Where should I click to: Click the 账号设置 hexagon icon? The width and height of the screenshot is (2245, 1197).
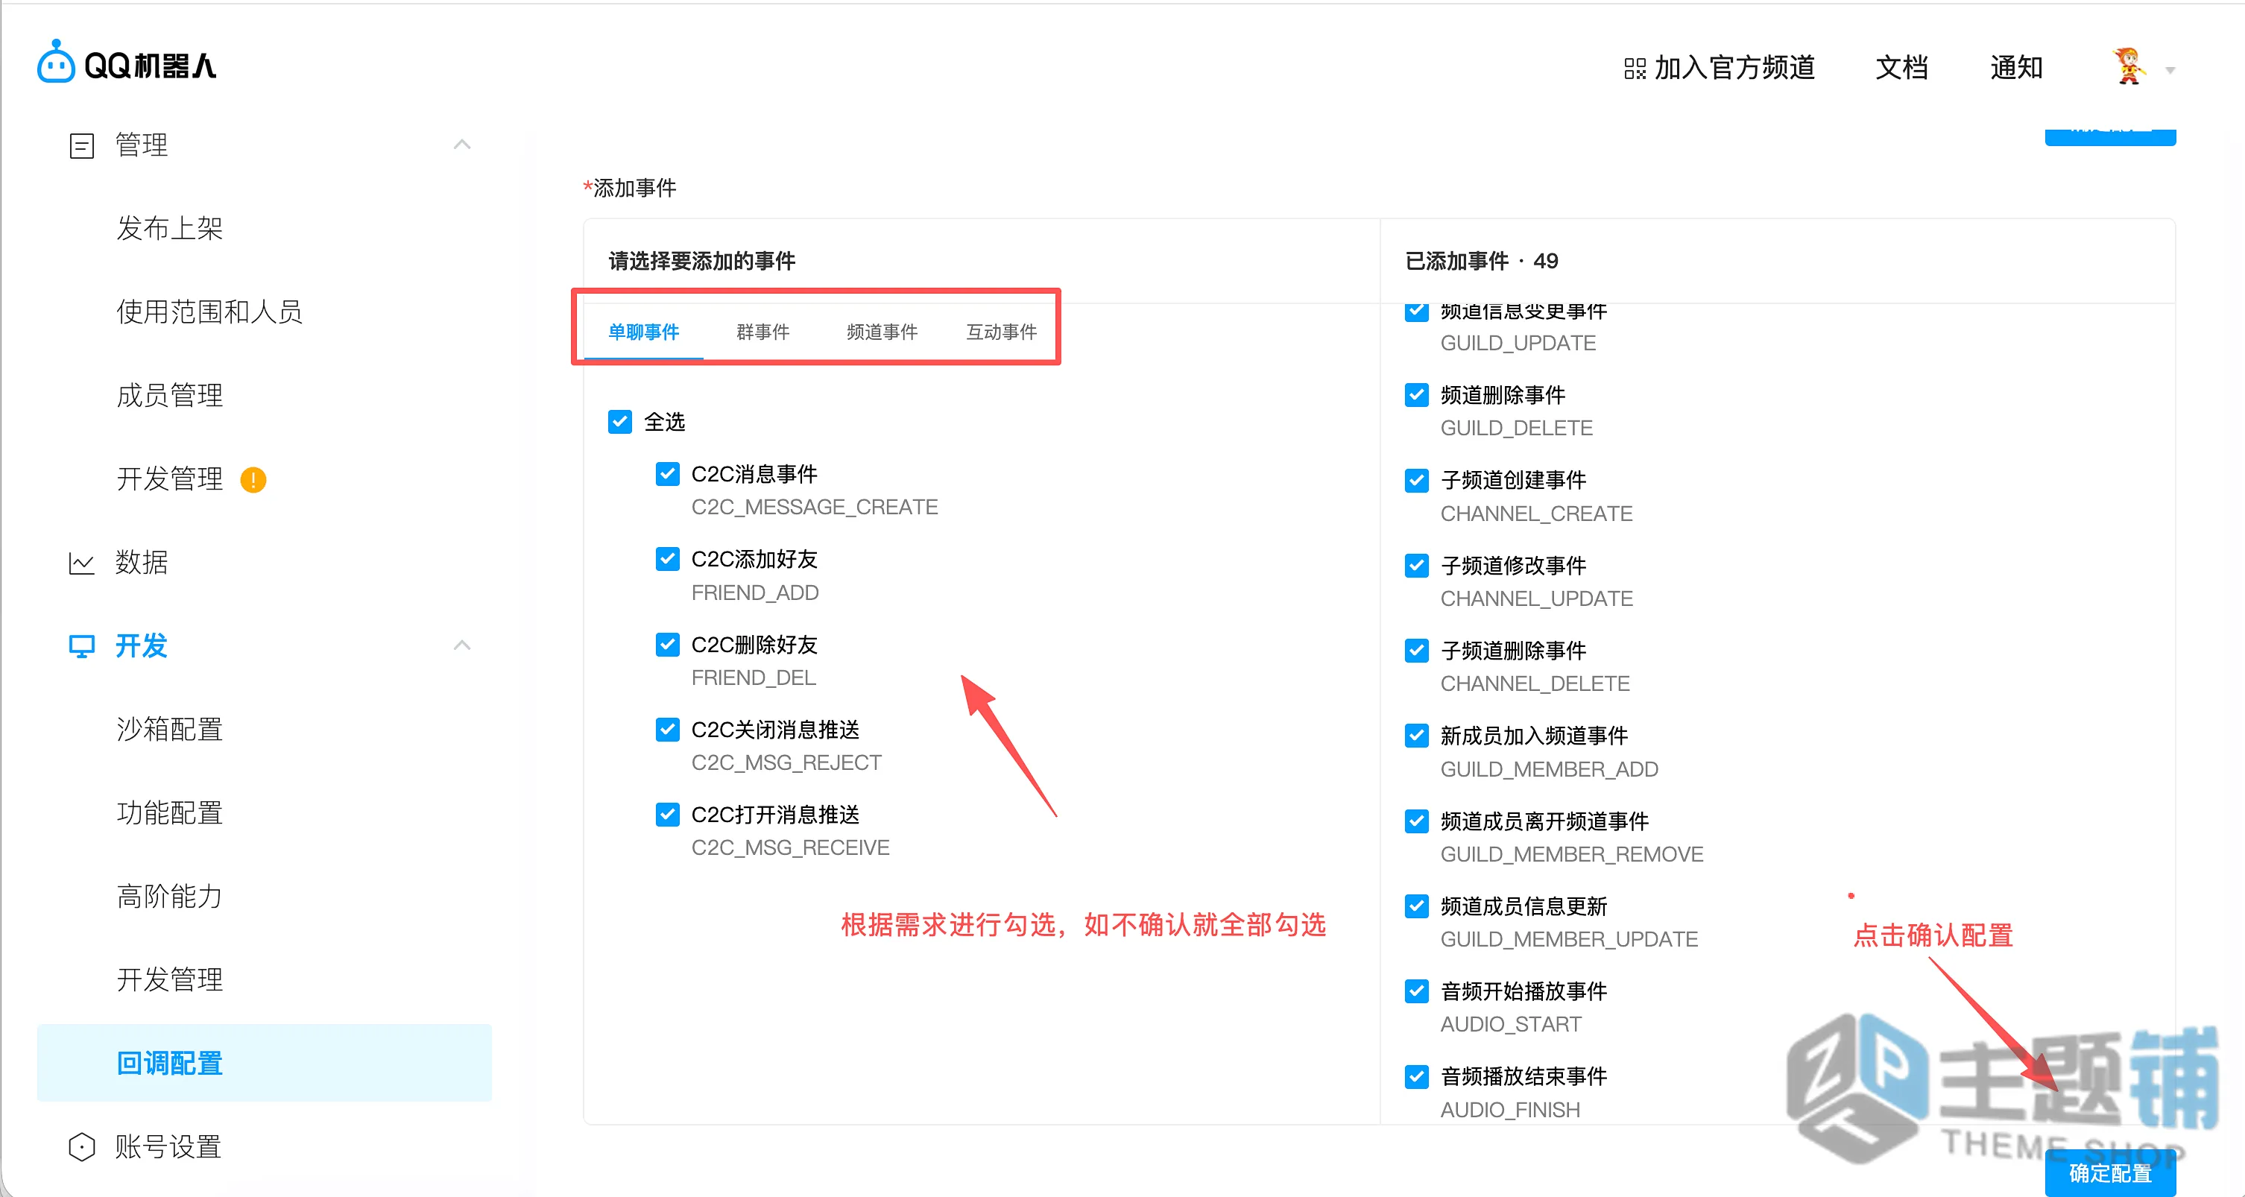click(81, 1147)
